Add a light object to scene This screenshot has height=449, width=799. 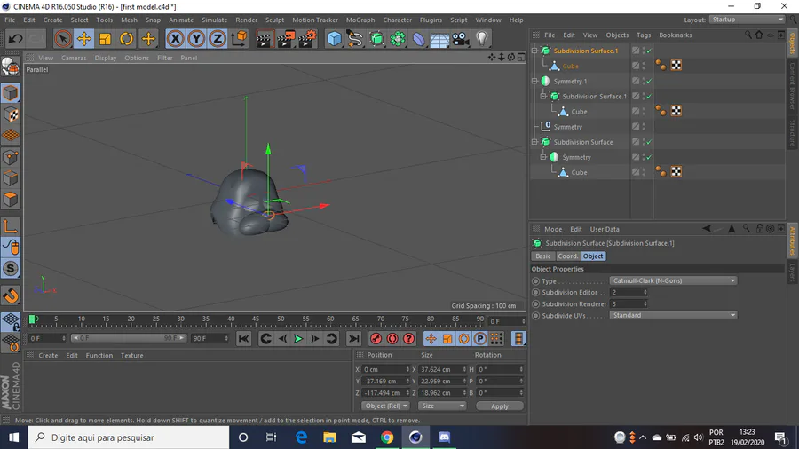(481, 38)
